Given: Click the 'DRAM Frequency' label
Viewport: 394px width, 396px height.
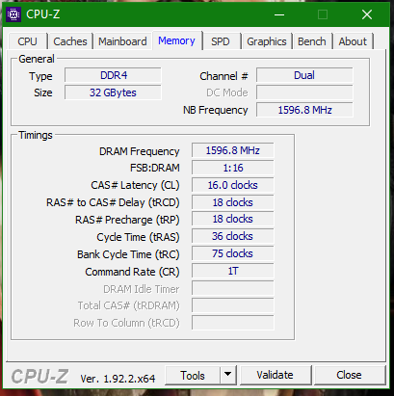Looking at the screenshot, I should (139, 151).
